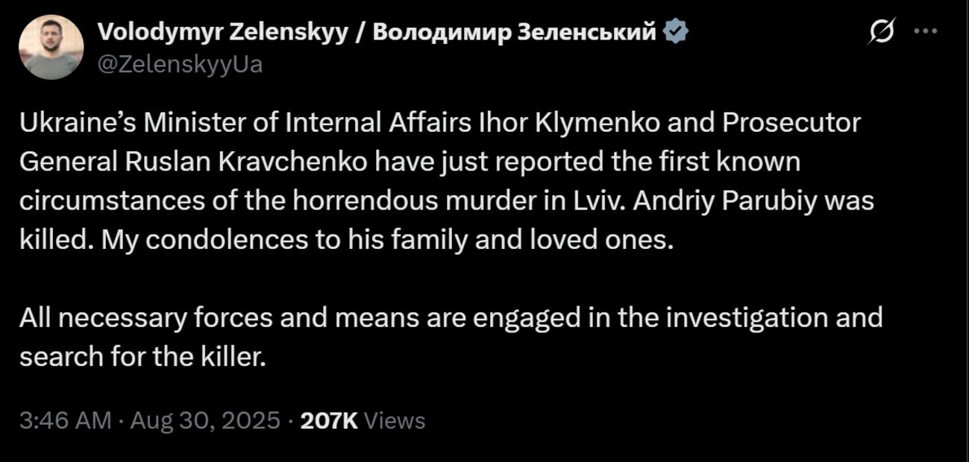Click the blue verified badge
Viewport: 969px width, 462px height.
click(676, 32)
